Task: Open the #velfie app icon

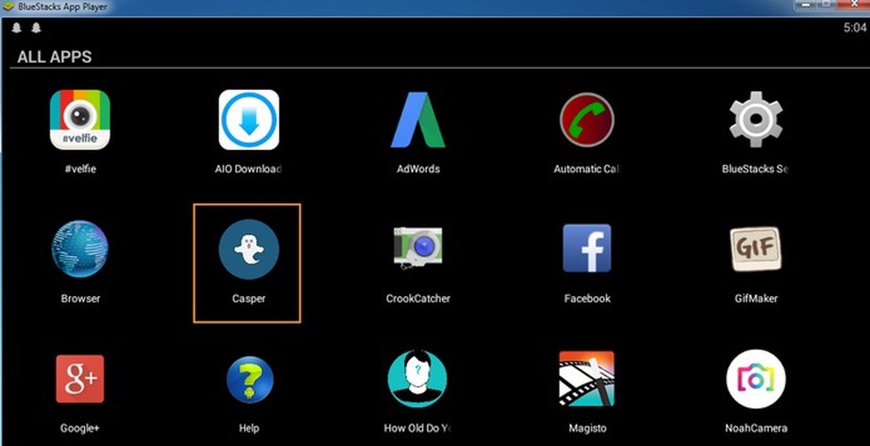Action: pyautogui.click(x=80, y=120)
